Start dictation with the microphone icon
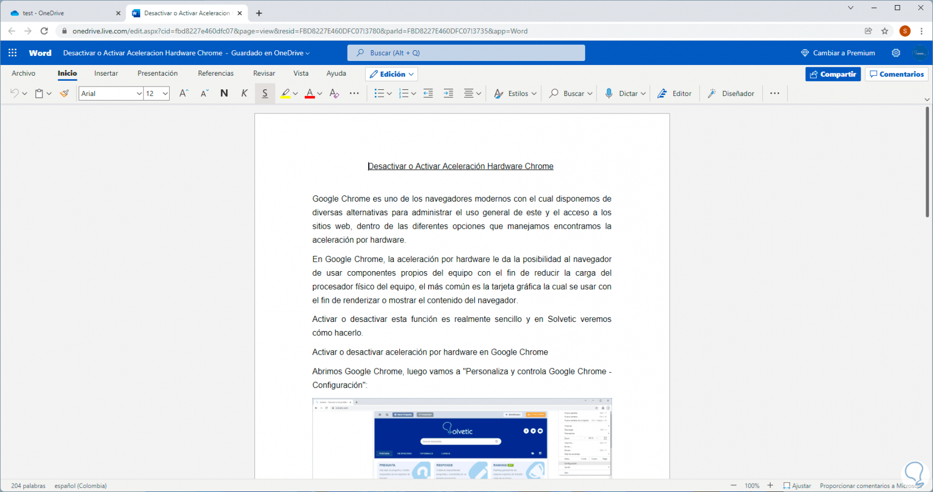 pos(609,93)
